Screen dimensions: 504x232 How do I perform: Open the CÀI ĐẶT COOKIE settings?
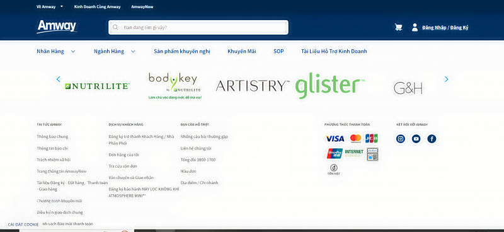[x=23, y=224]
